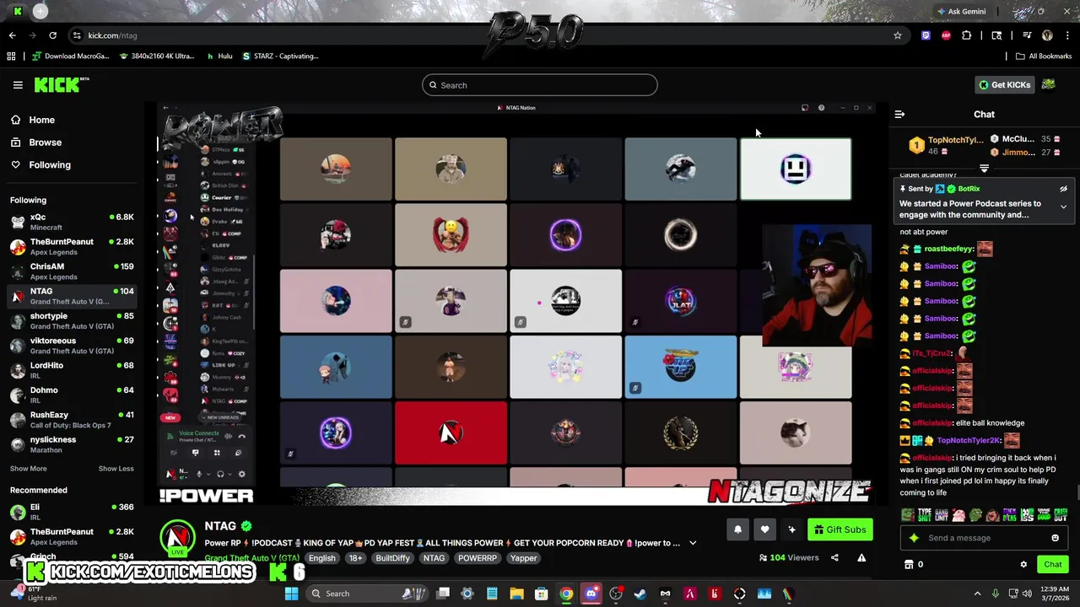1080x607 pixels.
Task: Open viktoreeous channel in sidebar
Action: coord(72,346)
